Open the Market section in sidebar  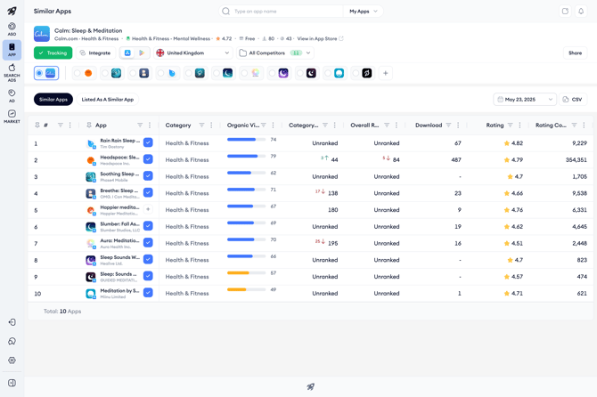click(x=12, y=117)
